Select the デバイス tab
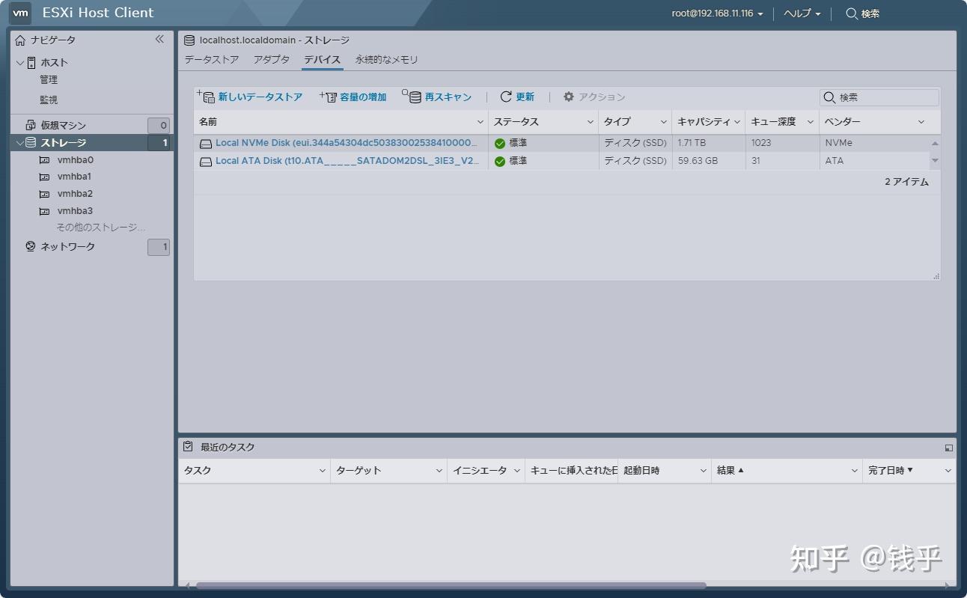 pos(323,60)
